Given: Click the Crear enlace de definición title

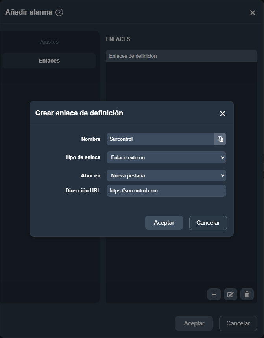Looking at the screenshot, I should (79, 113).
